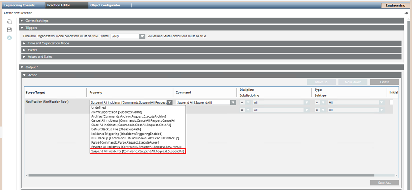This screenshot has height=190, width=412.
Task: Click the round delete X icon
Action: (x=9, y=38)
